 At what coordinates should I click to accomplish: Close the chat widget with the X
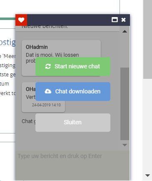click(123, 20)
